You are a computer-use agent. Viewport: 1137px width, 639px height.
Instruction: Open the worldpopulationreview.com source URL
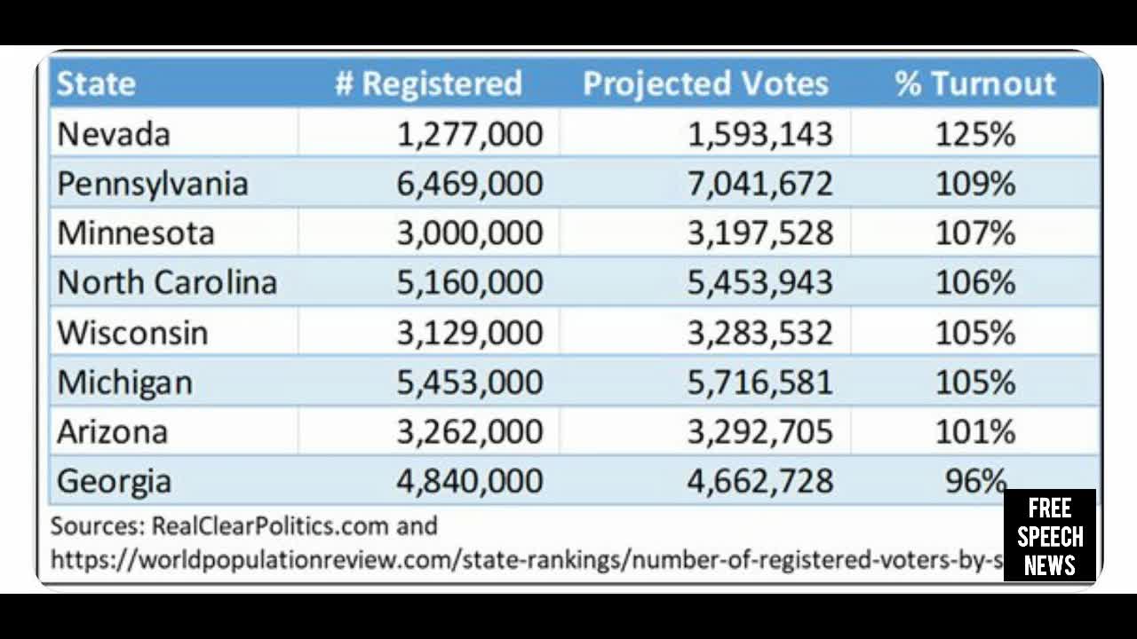coord(526,559)
